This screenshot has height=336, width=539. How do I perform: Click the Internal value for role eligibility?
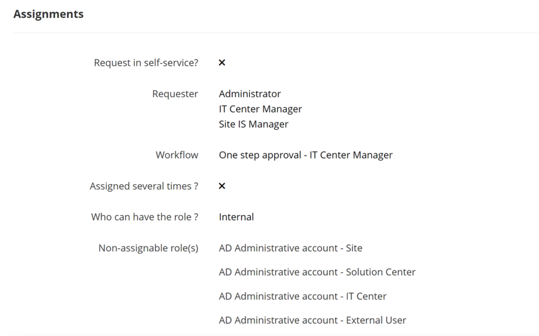[x=236, y=217]
